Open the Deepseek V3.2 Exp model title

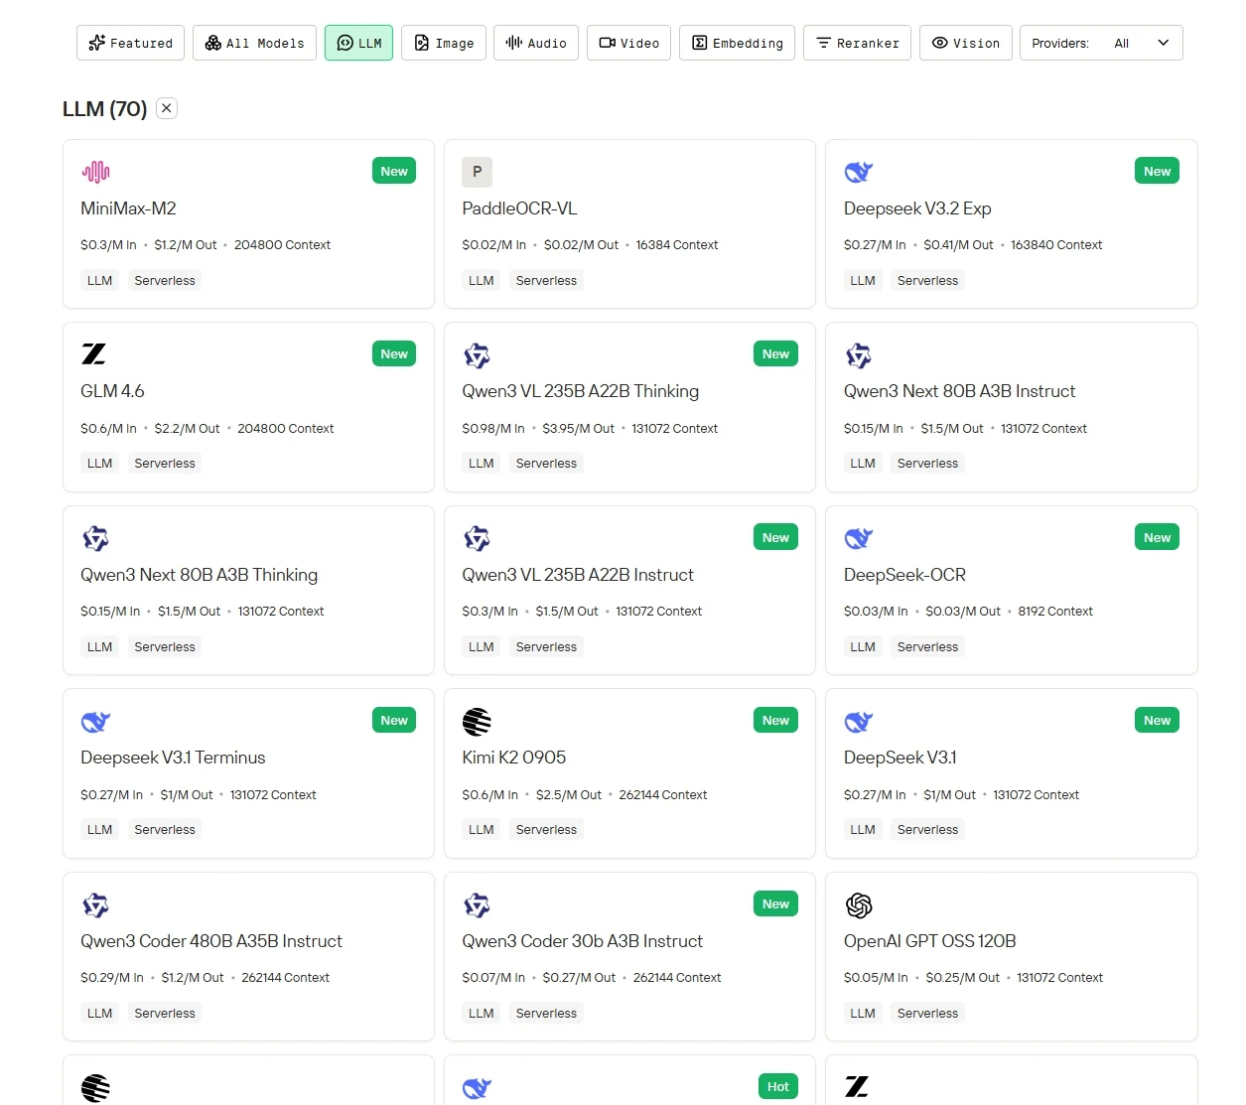click(x=917, y=208)
